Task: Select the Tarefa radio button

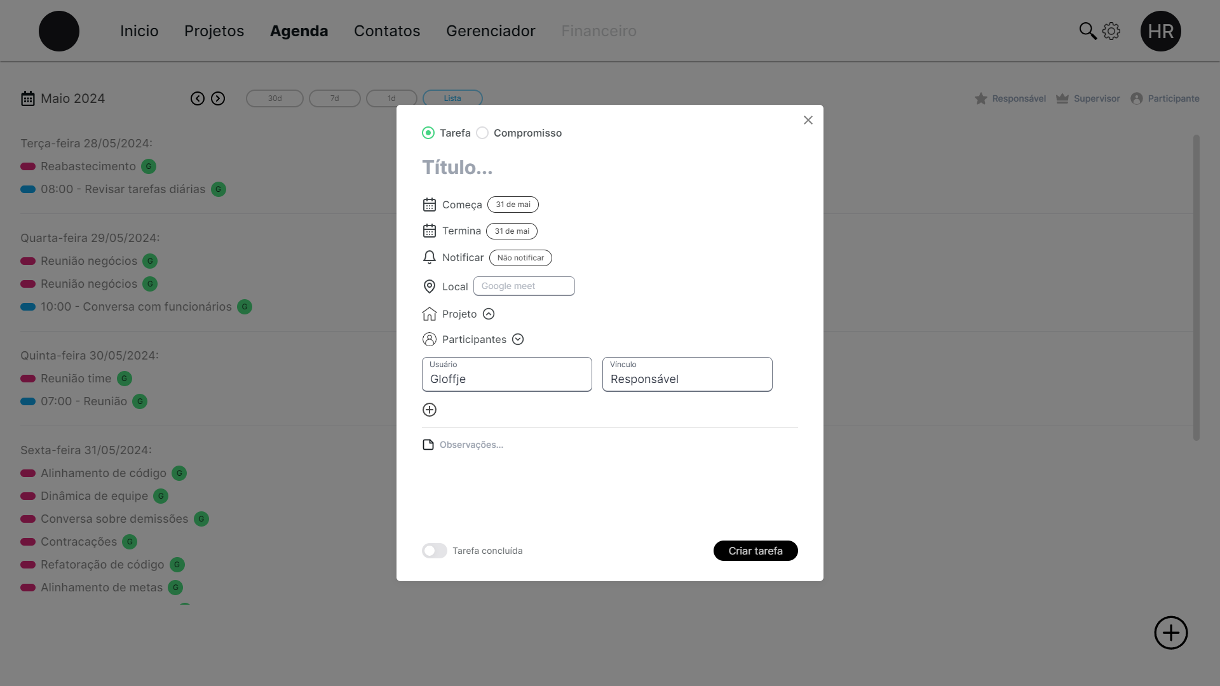Action: pyautogui.click(x=428, y=133)
